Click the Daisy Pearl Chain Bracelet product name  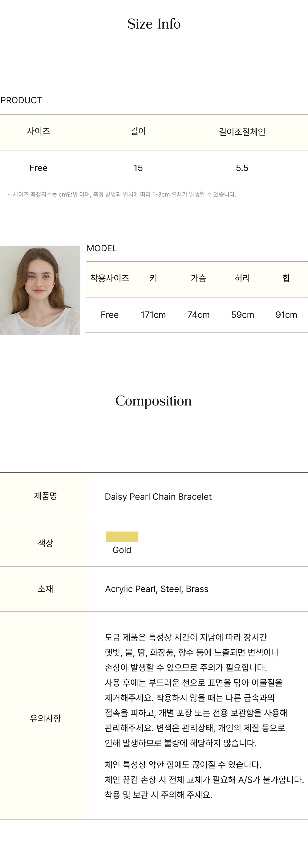click(x=158, y=496)
